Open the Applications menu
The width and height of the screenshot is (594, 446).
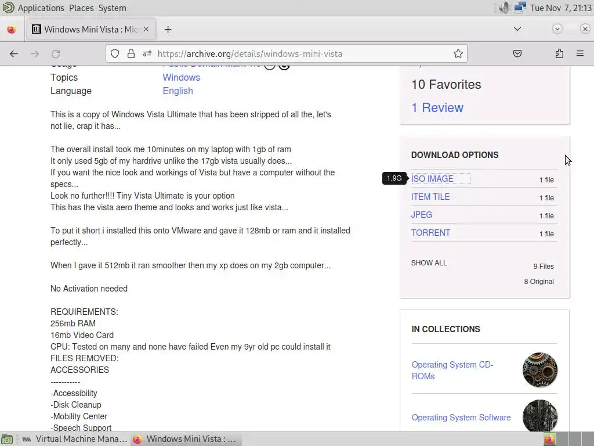click(x=41, y=8)
